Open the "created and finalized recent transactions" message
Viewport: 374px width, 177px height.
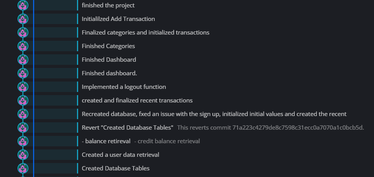[137, 101]
